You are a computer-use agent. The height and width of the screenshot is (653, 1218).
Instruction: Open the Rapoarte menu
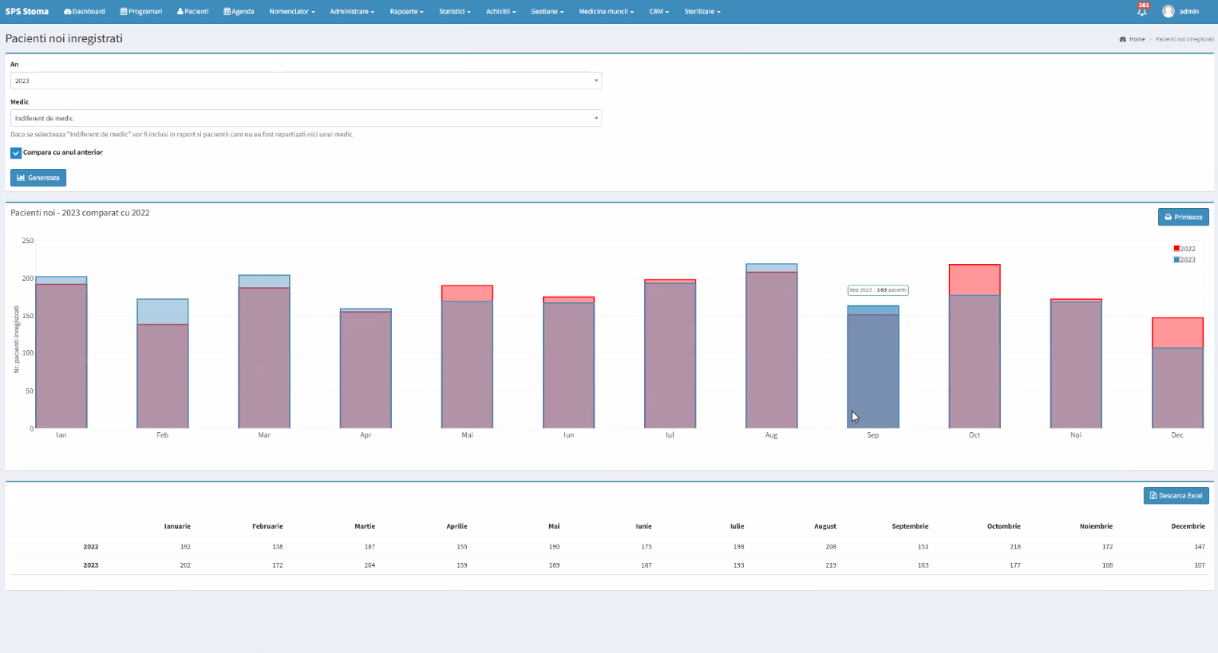(406, 11)
